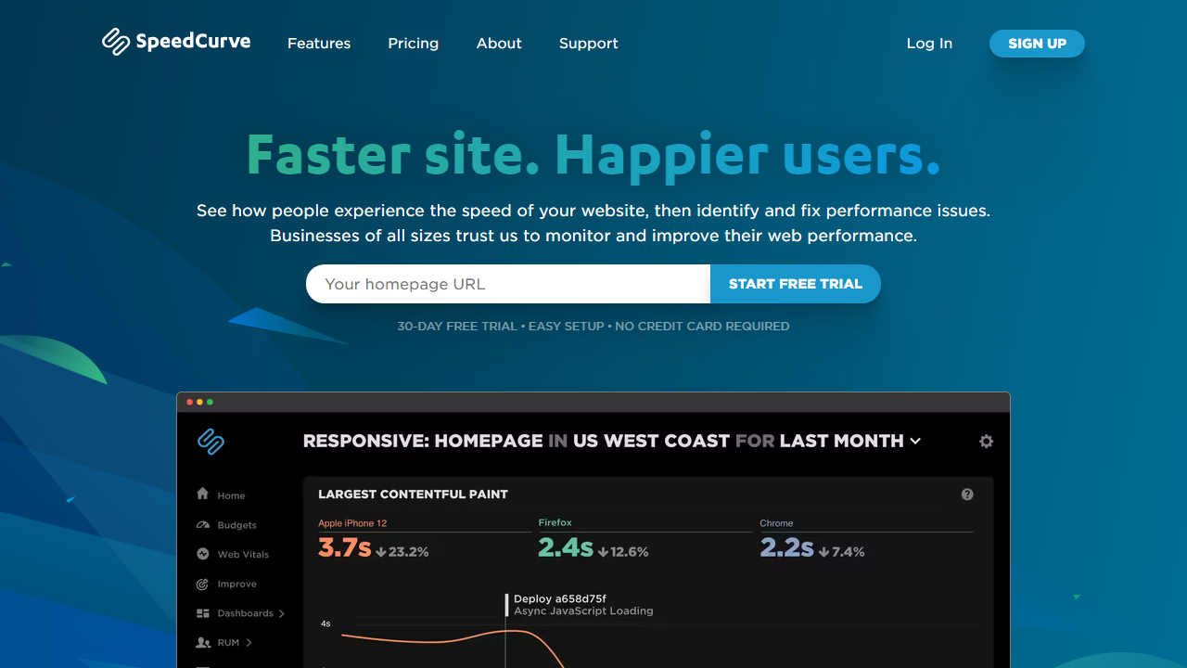Open the Pricing page

(414, 44)
